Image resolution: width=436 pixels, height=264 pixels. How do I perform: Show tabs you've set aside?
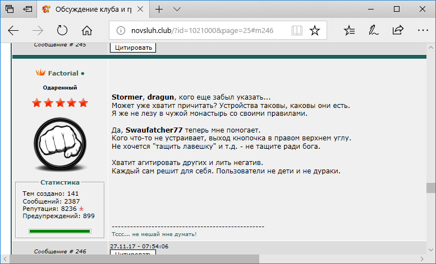pyautogui.click(x=10, y=10)
